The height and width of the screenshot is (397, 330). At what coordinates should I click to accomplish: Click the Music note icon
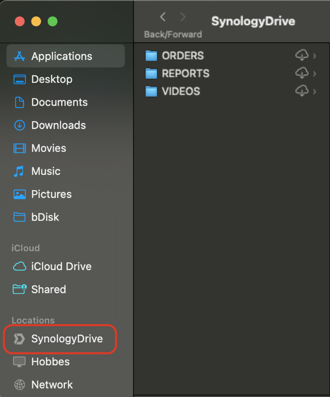tap(19, 171)
